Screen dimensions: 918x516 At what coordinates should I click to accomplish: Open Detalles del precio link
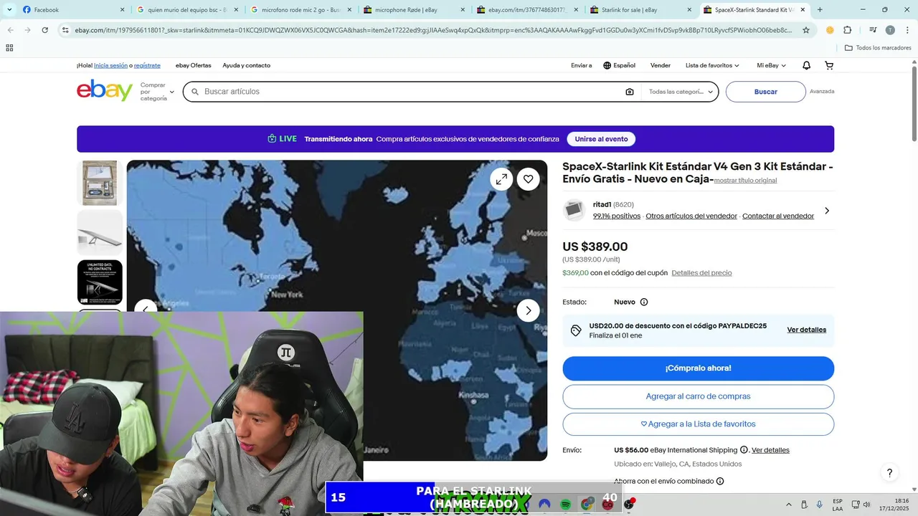(x=701, y=273)
